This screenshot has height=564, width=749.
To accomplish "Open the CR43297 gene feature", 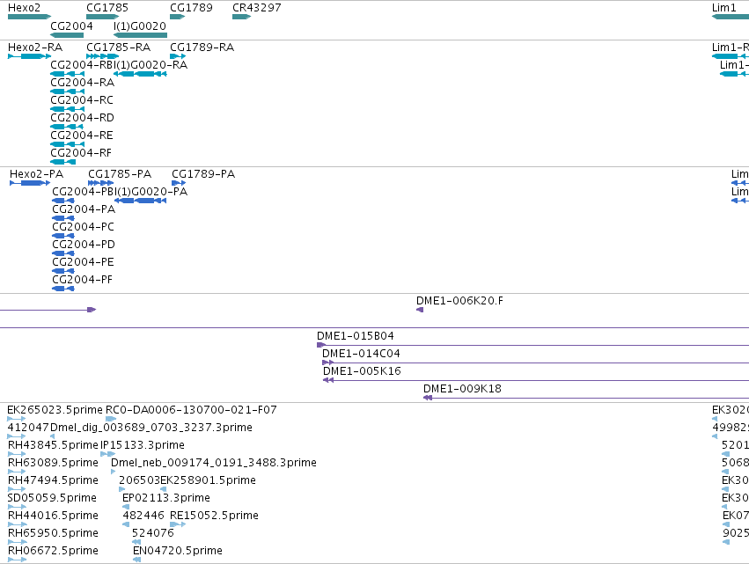I will tap(241, 17).
